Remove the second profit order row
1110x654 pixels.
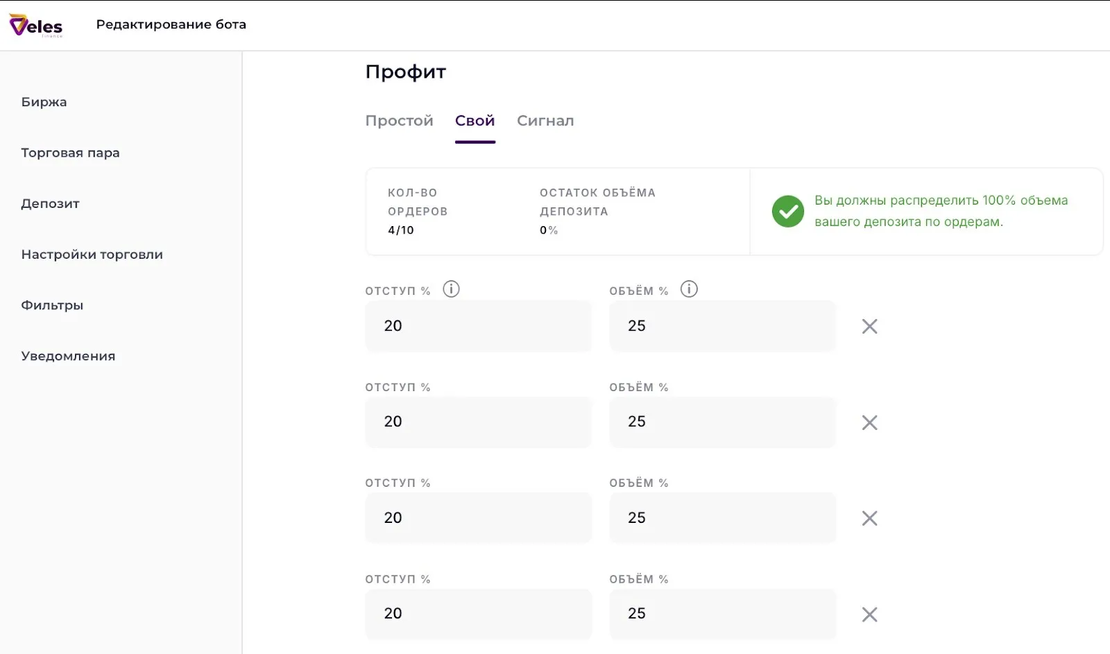click(x=869, y=423)
